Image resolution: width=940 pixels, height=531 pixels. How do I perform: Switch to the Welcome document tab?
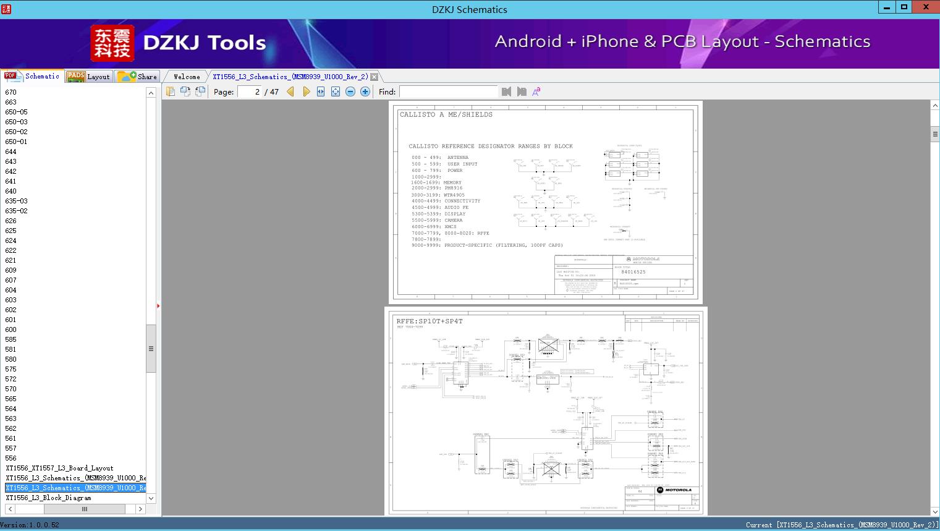coord(186,77)
